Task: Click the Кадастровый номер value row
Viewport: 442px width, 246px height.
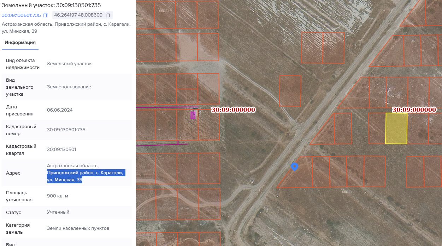Action: (x=67, y=130)
